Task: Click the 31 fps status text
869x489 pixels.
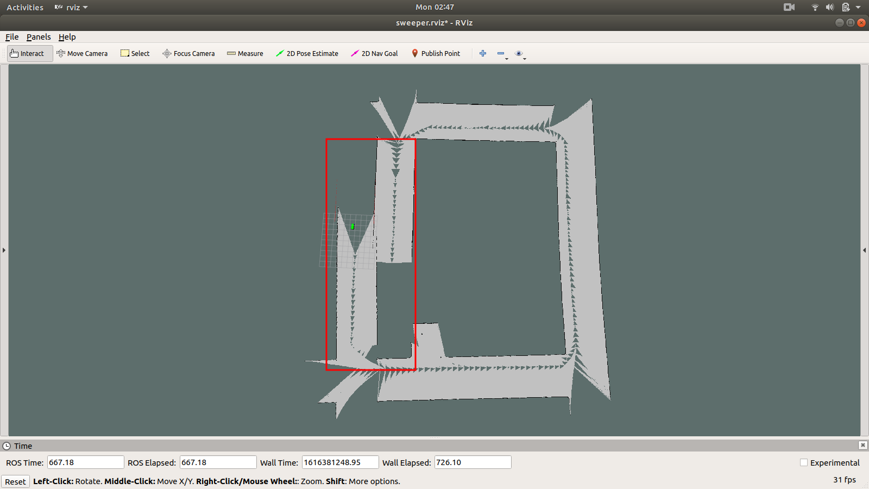Action: pos(845,480)
